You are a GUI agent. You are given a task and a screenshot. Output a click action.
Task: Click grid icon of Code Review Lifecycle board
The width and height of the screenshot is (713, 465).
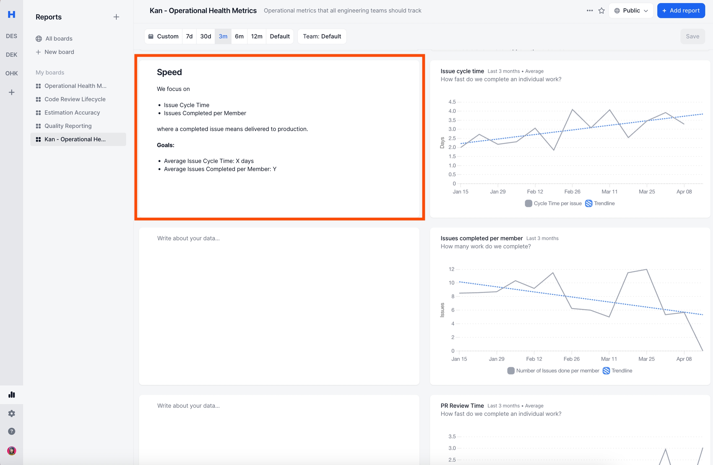click(38, 99)
